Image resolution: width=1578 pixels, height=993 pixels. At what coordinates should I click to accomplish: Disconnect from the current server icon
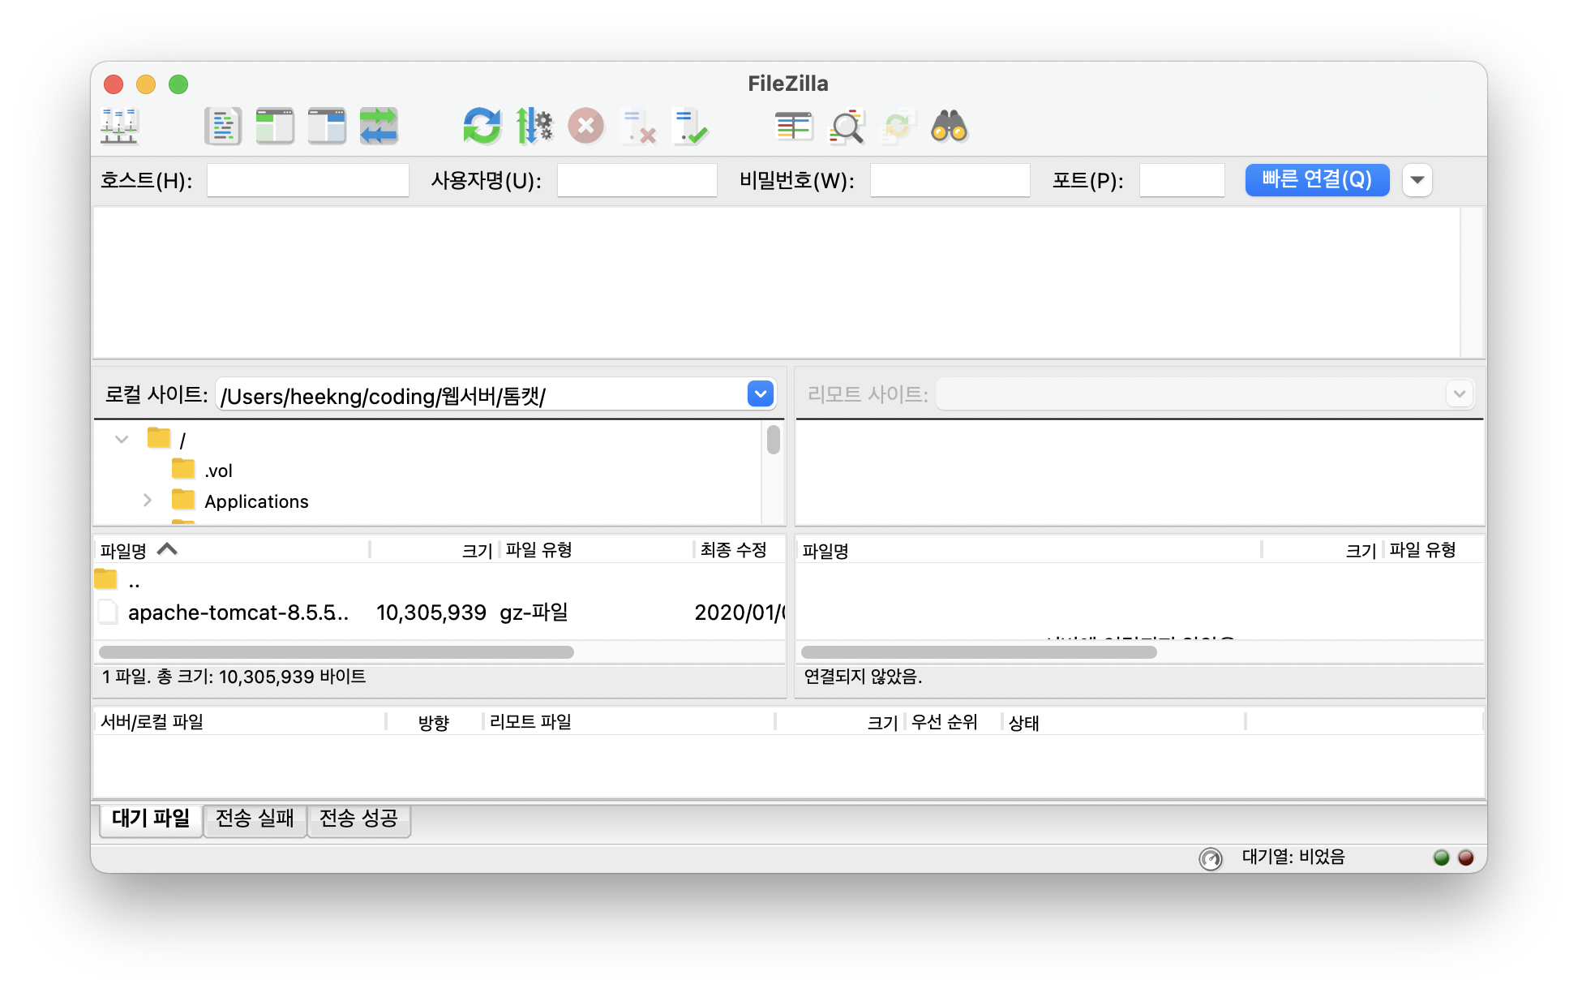[638, 127]
